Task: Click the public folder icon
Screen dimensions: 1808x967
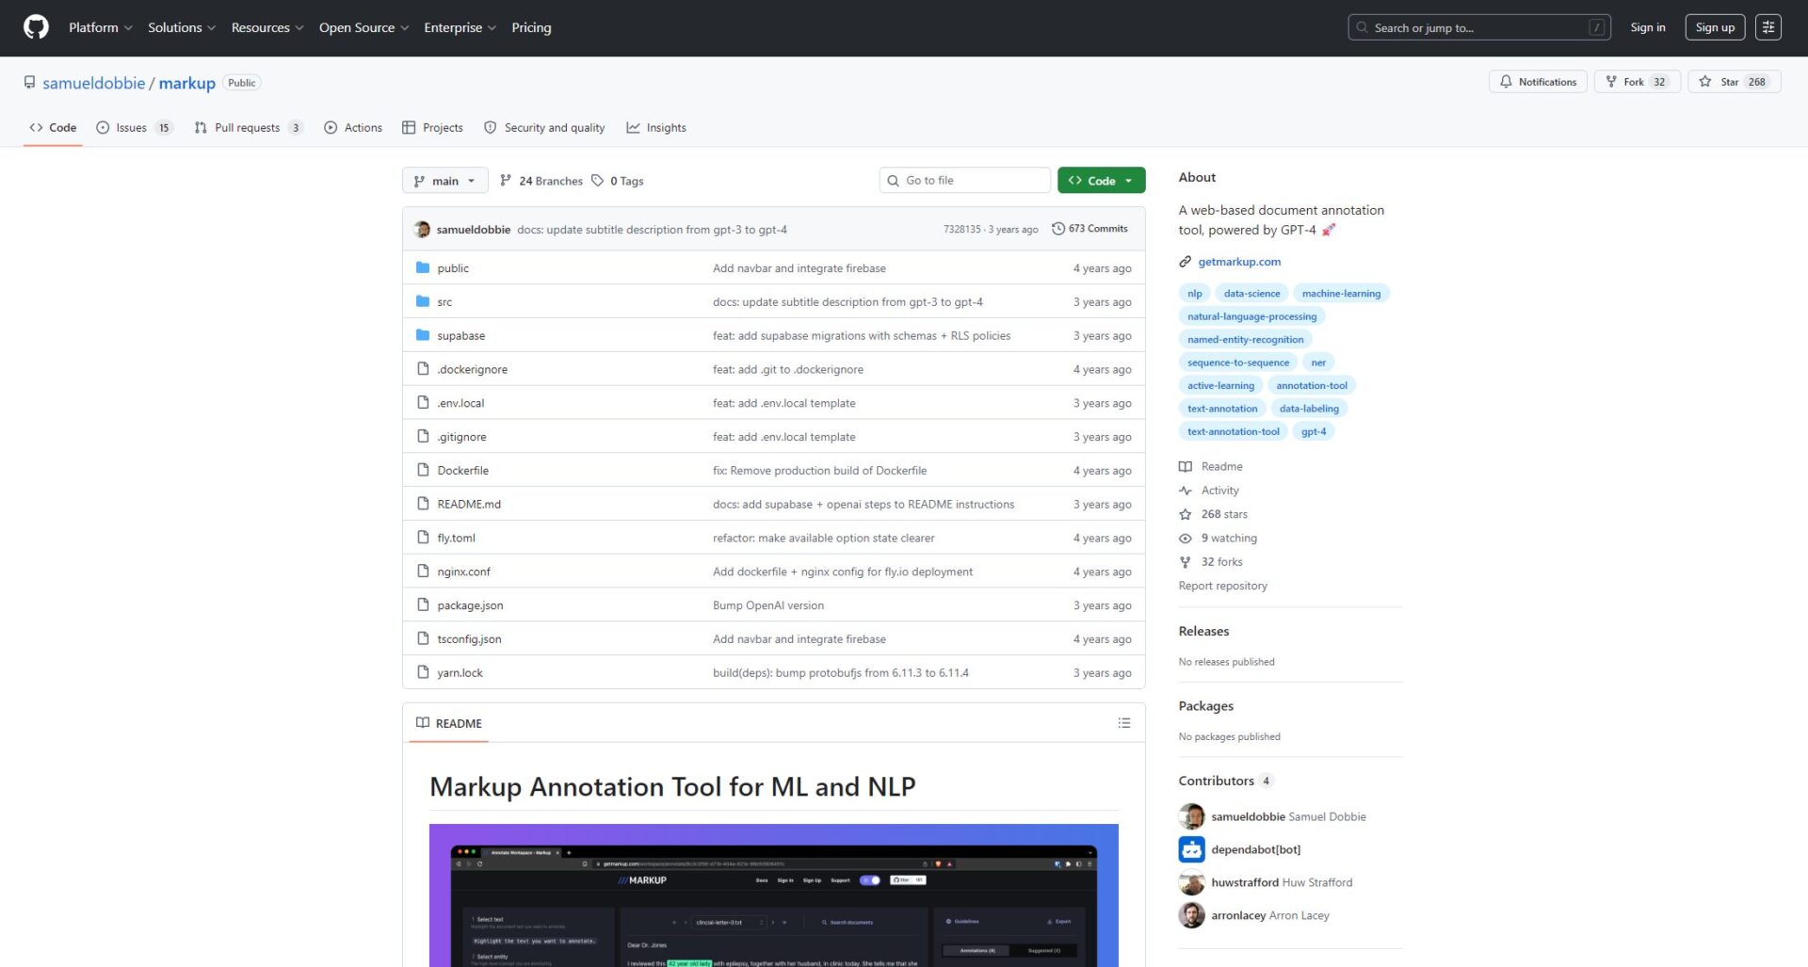Action: (423, 268)
